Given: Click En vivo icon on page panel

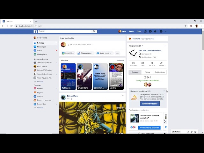Looking at the screenshot, I should pos(152,64).
